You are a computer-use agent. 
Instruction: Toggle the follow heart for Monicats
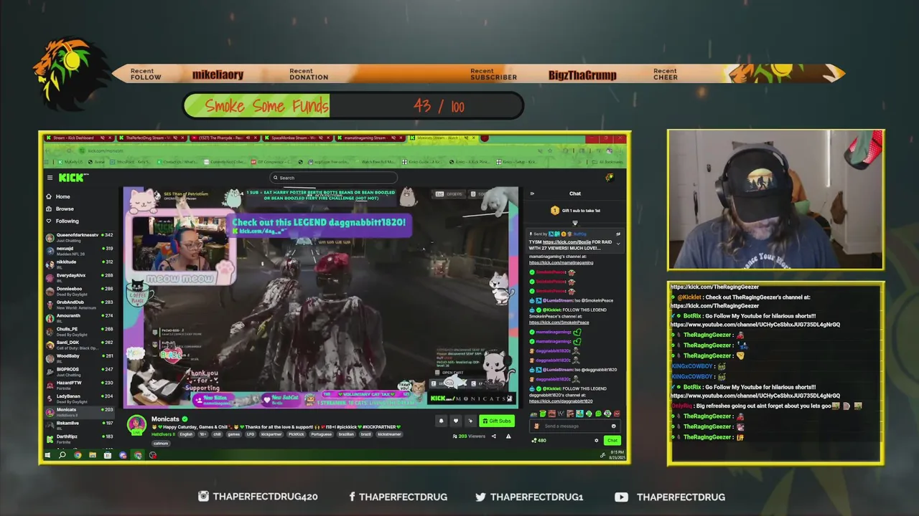click(x=455, y=421)
